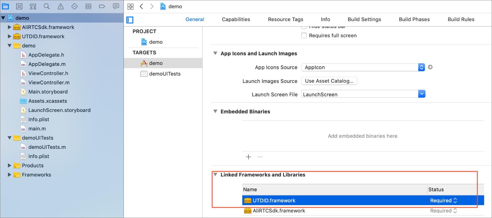This screenshot has width=492, height=218.
Task: Switch to the Build Settings tab
Action: pos(365,19)
